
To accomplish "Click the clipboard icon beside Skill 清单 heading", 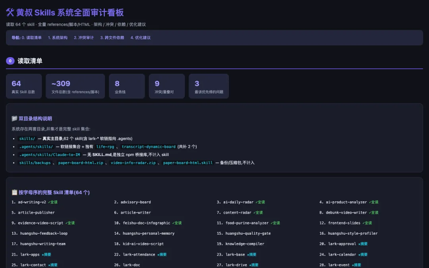I will 14,192.
